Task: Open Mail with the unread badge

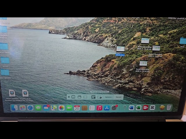Action: click(46, 108)
